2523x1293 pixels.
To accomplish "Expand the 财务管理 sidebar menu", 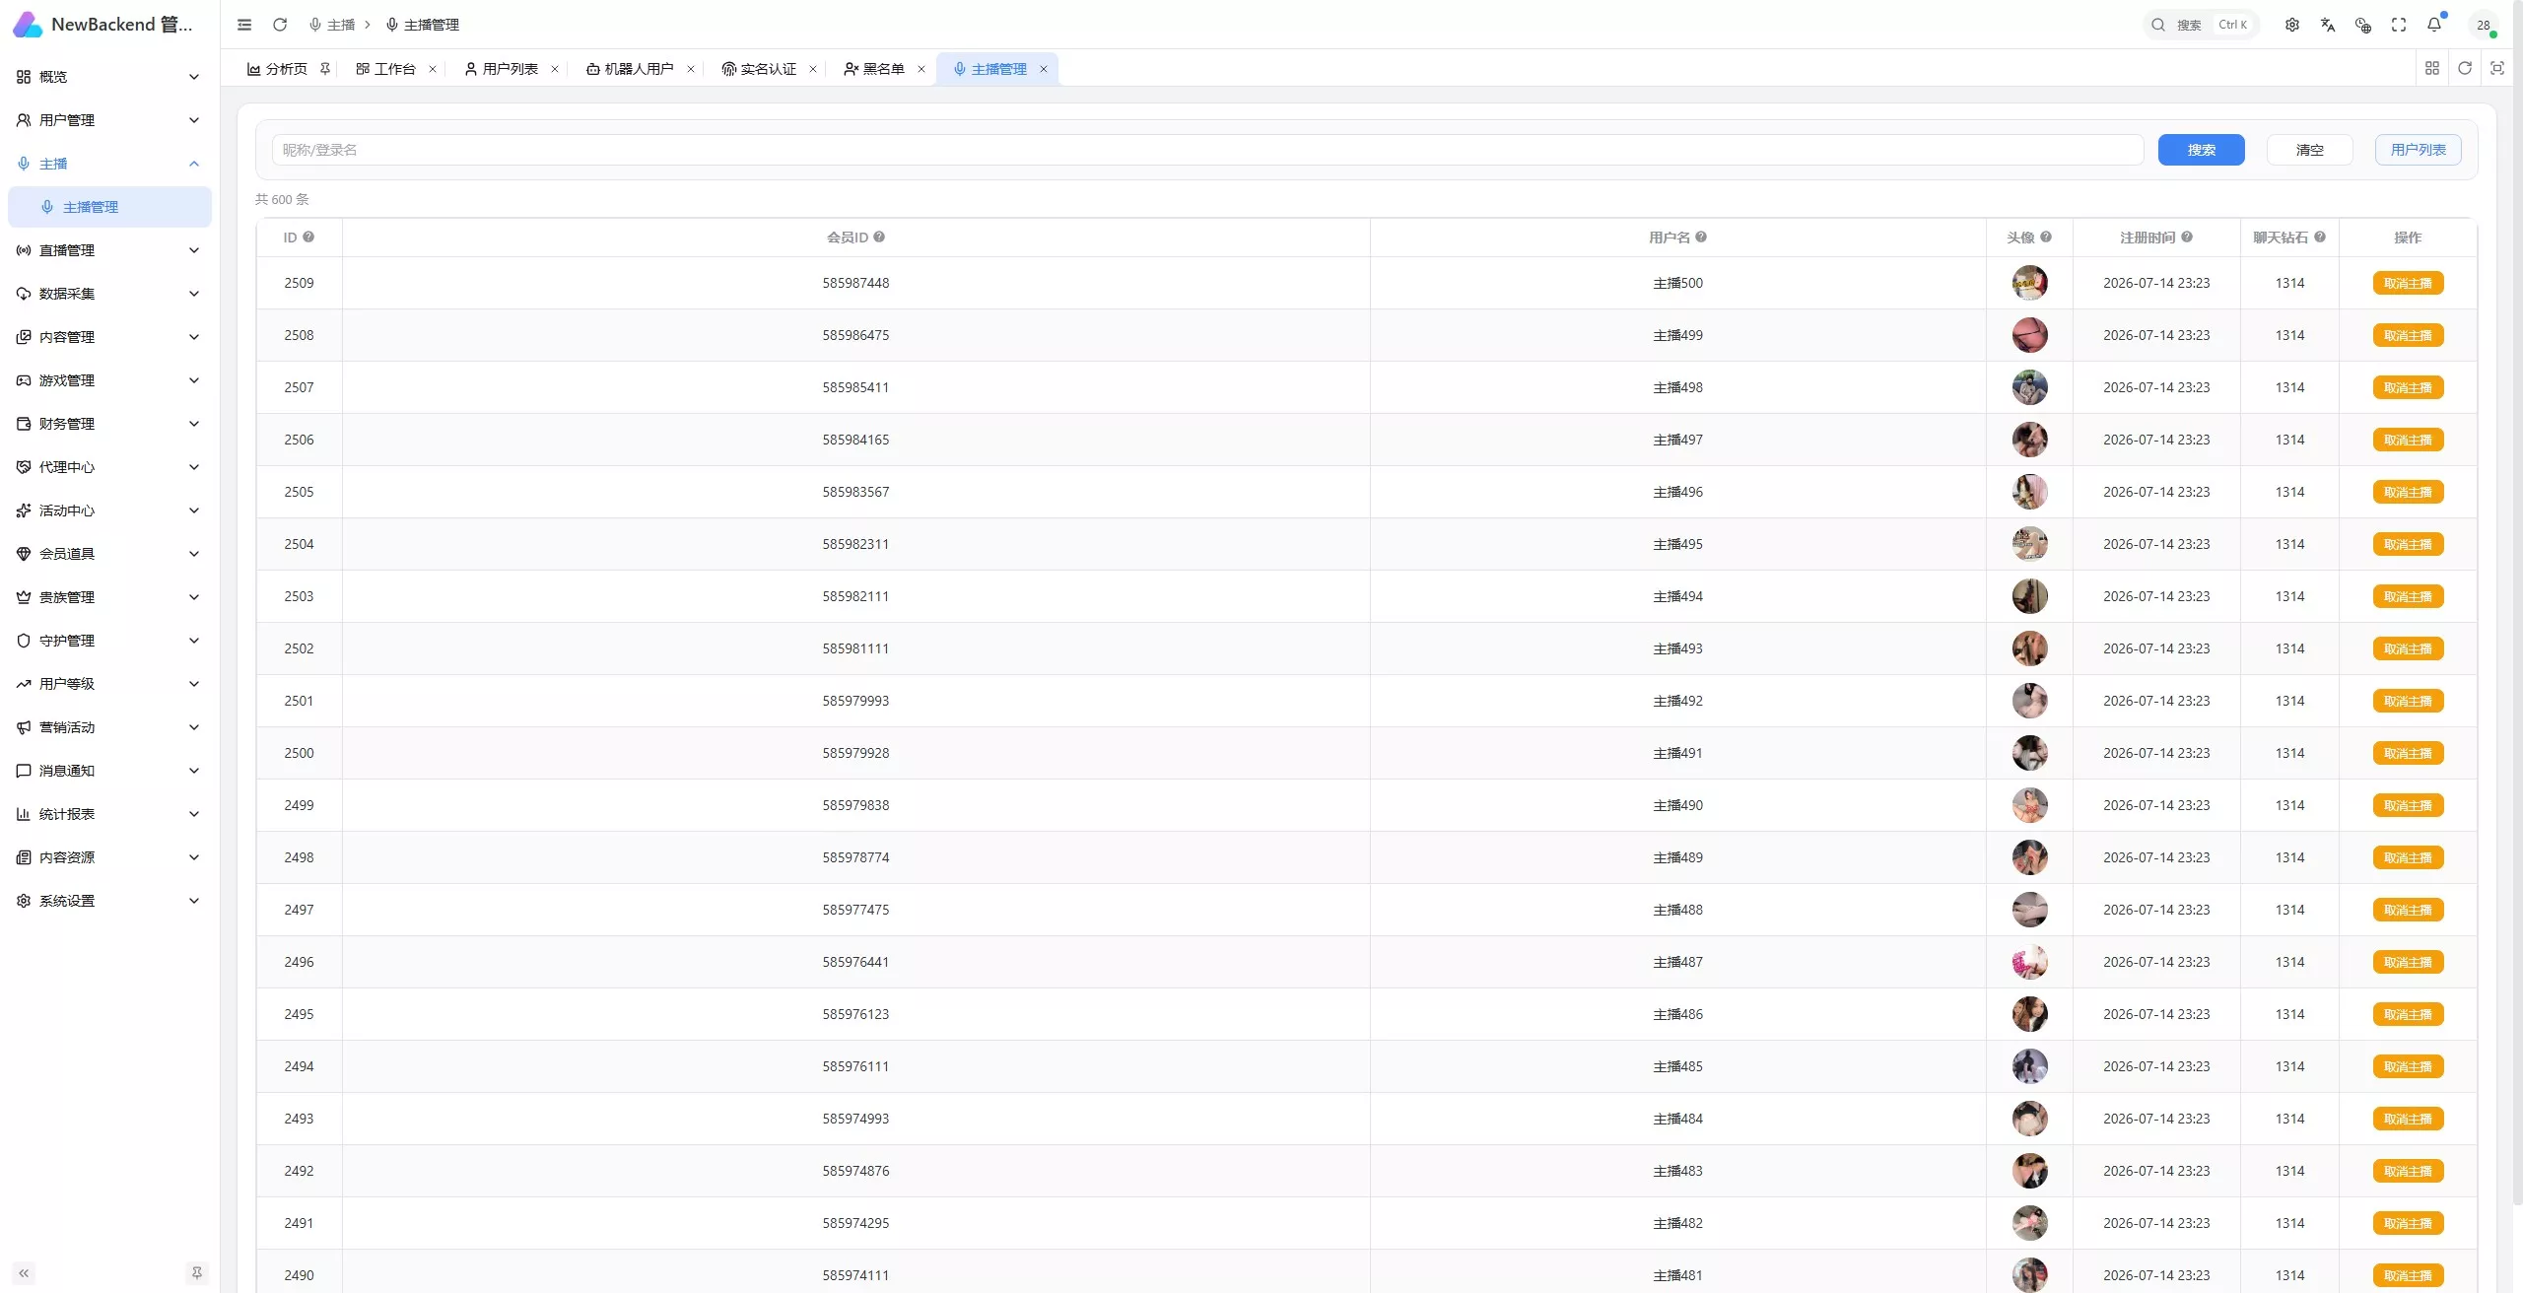I will pos(109,424).
